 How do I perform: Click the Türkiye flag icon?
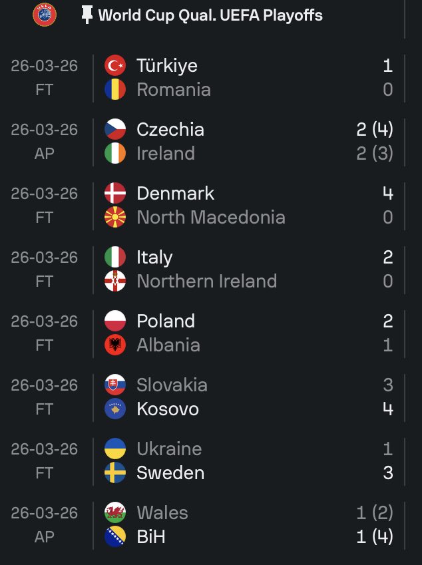(115, 65)
